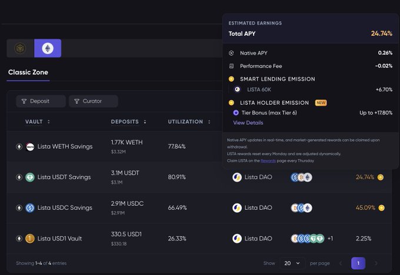This screenshot has height=275, width=400.
Task: Click the 80.91% utilization value
Action: 177,177
